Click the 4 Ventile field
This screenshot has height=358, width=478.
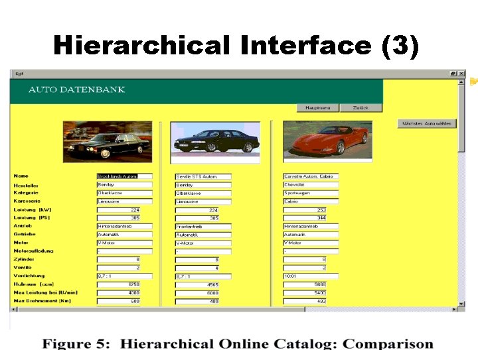[x=197, y=268]
